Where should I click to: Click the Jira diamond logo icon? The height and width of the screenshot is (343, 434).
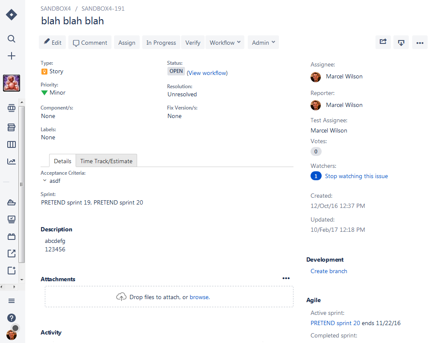click(x=12, y=14)
